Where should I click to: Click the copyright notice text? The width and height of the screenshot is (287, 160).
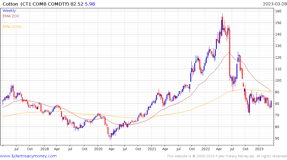[227, 156]
